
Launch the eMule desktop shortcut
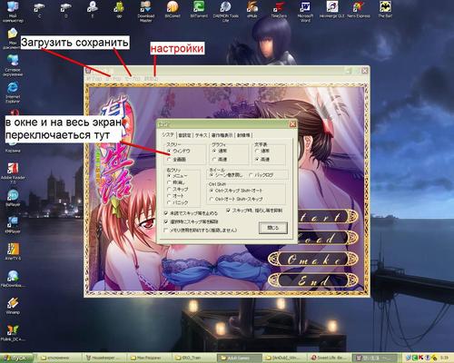[x=252, y=10]
